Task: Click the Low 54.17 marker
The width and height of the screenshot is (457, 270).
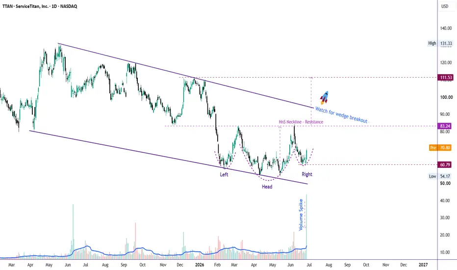Action: coord(440,176)
